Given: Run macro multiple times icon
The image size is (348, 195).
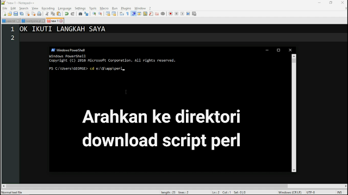Looking at the screenshot, I should (x=188, y=14).
